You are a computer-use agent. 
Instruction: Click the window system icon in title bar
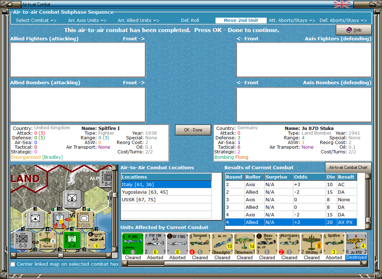tap(9, 4)
